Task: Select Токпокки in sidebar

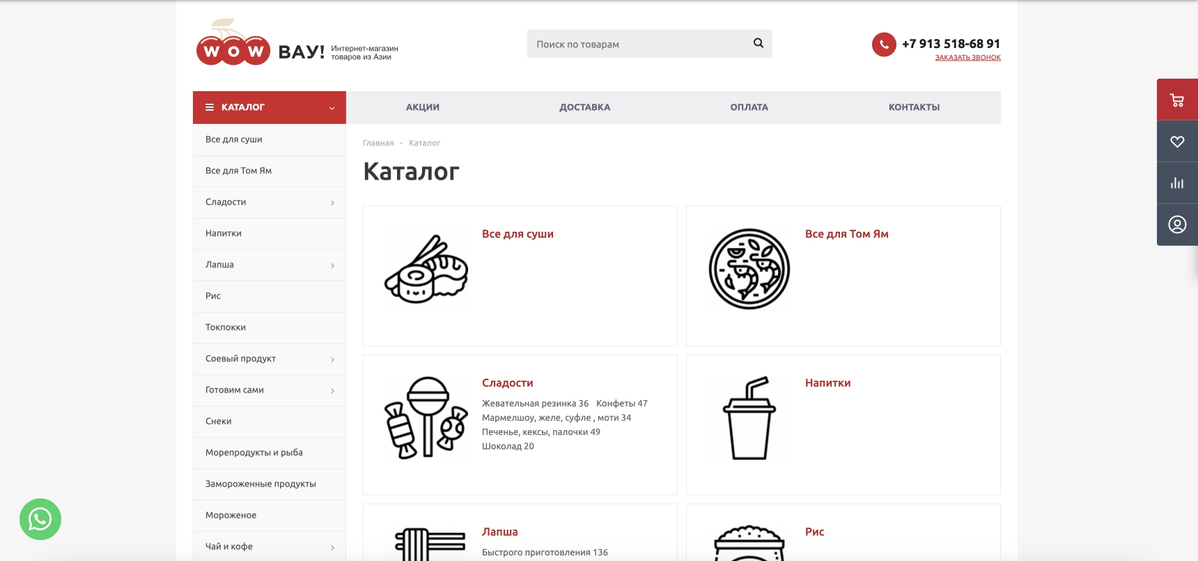Action: (x=270, y=327)
